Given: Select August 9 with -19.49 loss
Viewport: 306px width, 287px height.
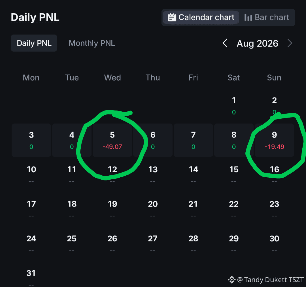Looking at the screenshot, I should (274, 140).
